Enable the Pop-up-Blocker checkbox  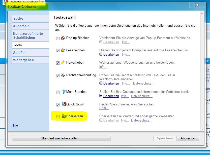58,38
